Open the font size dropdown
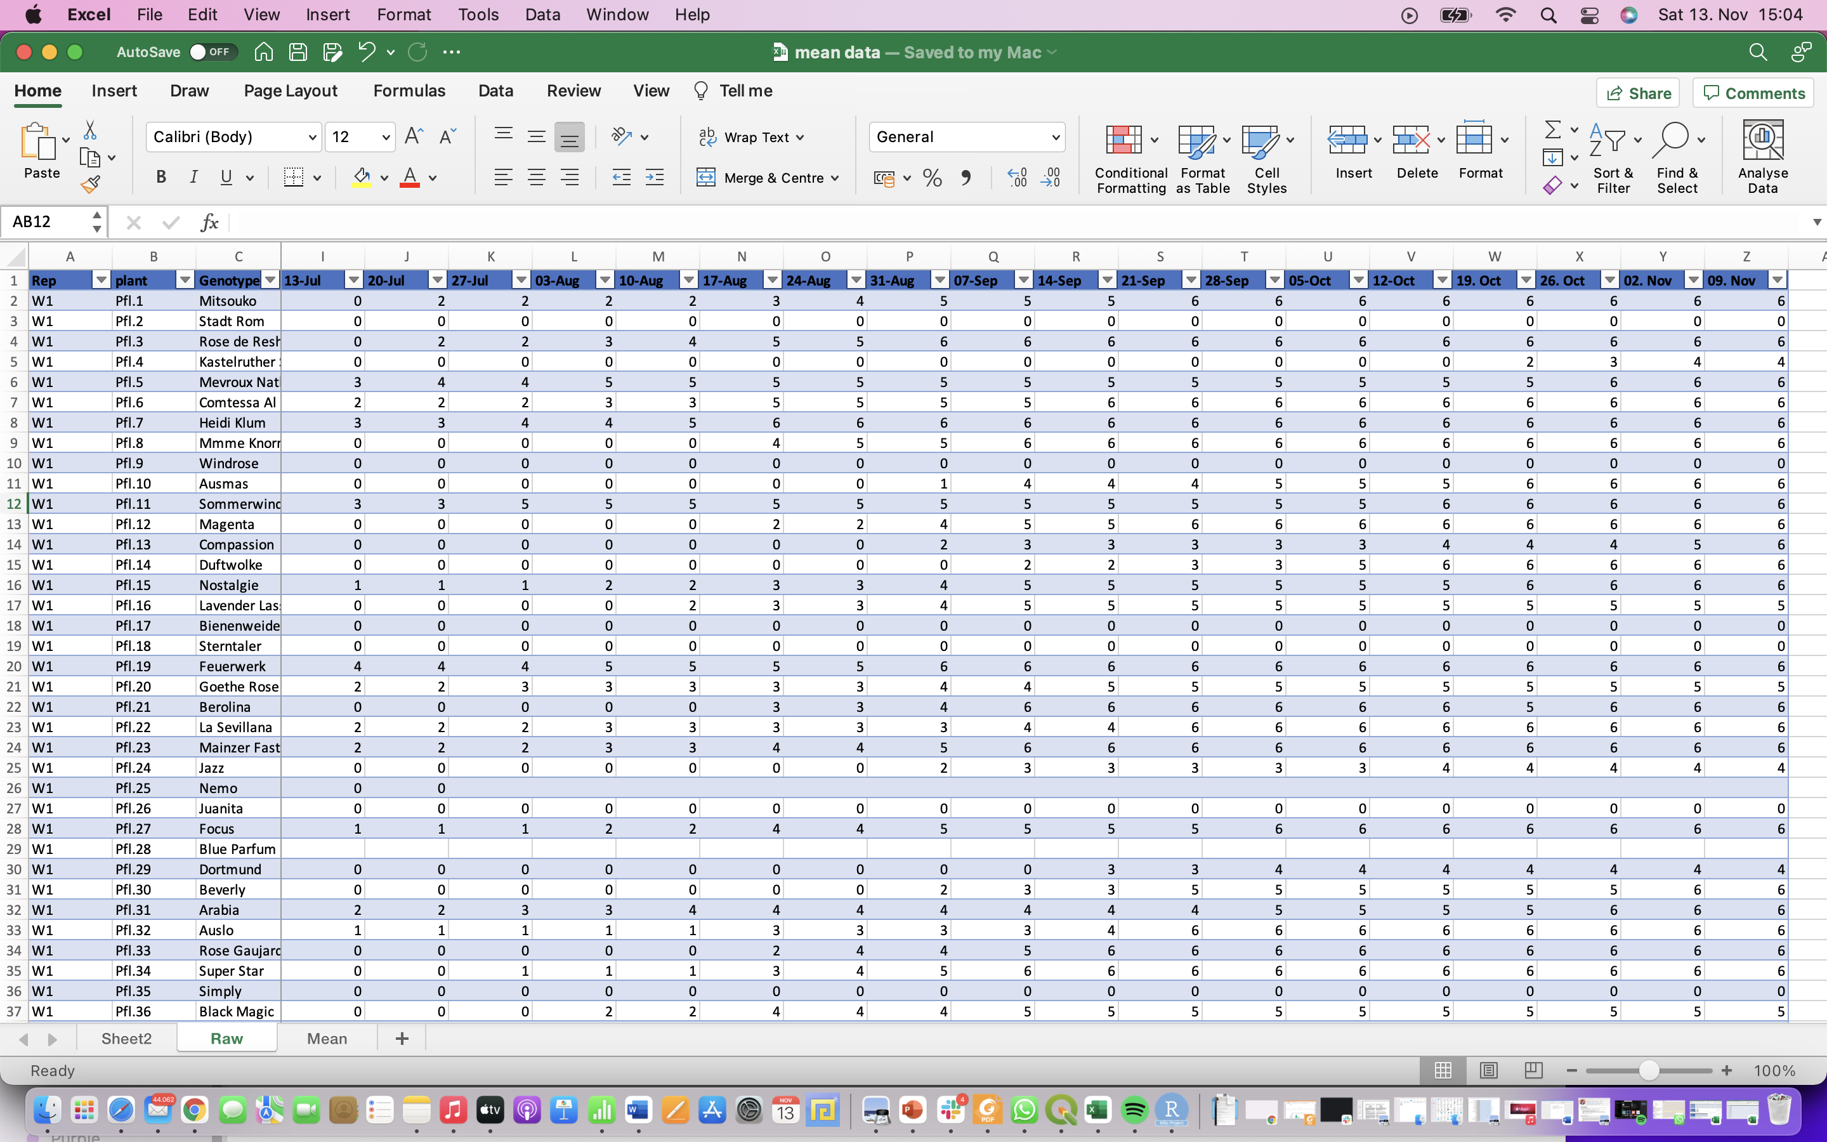Screen dimensions: 1827x1142 tap(386, 136)
